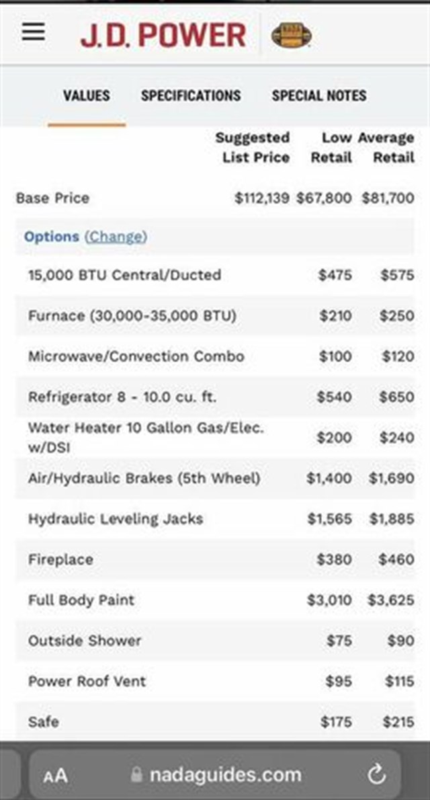Tap the lock icon in address bar

coord(137,775)
